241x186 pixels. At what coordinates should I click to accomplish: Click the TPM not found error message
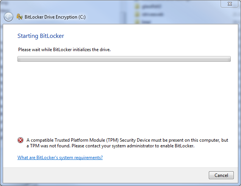pyautogui.click(x=127, y=143)
